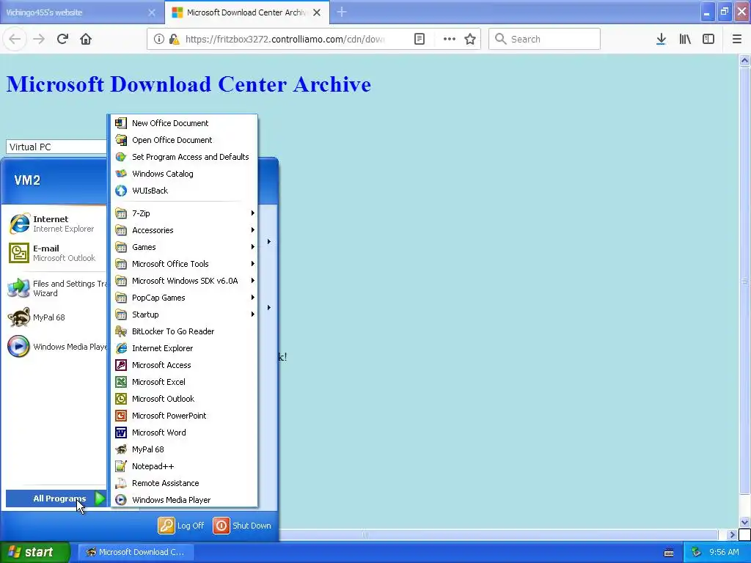
Task: Start Microsoft Excel
Action: pyautogui.click(x=184, y=381)
